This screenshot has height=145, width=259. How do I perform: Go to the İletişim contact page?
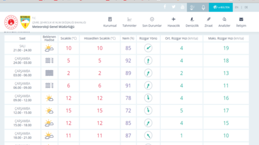[x=241, y=22]
